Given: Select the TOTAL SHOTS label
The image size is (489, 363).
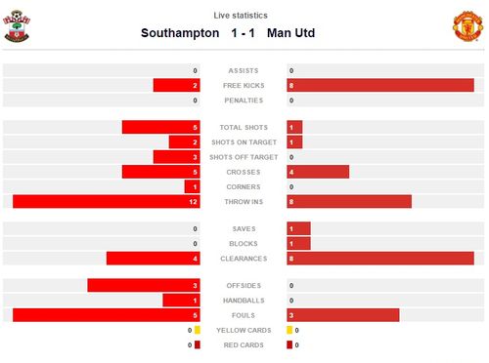Looking at the screenshot, I should (x=244, y=127).
